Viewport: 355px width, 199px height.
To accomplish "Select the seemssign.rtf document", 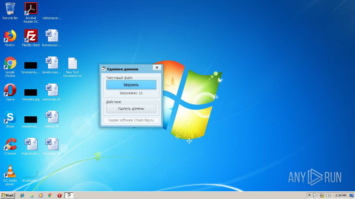I will (52, 92).
